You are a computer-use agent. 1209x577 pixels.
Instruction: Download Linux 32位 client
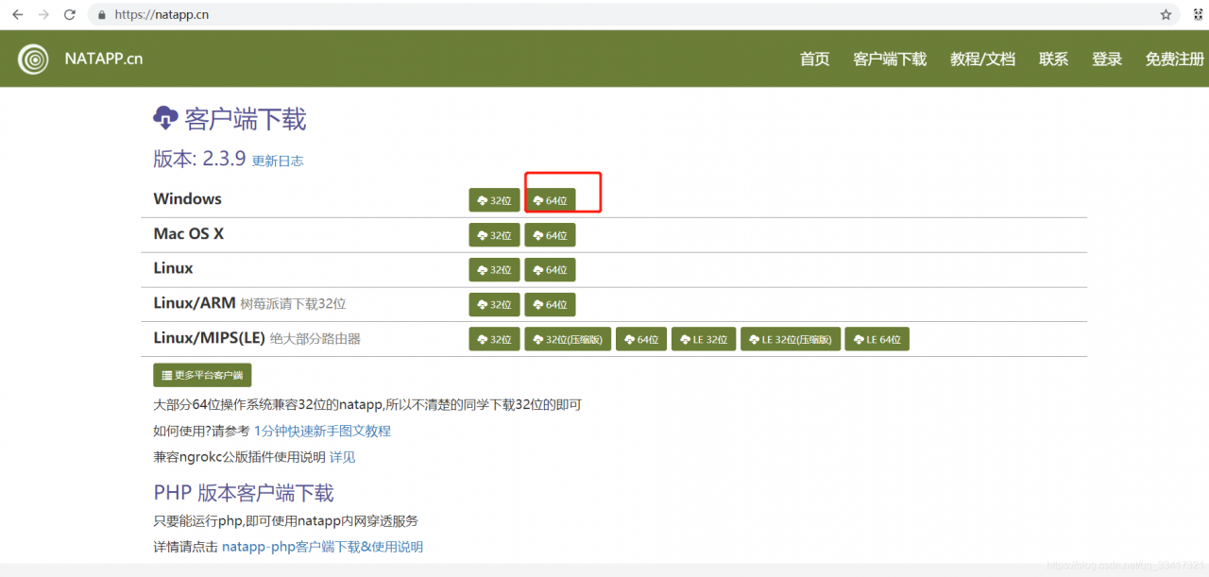click(x=494, y=270)
